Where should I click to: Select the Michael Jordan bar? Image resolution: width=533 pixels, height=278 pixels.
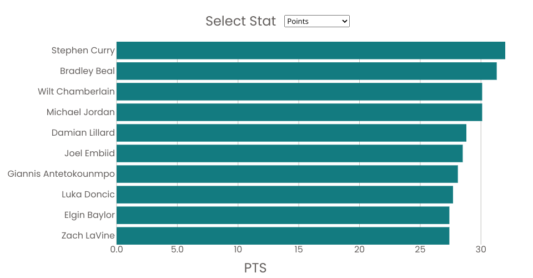[299, 112]
